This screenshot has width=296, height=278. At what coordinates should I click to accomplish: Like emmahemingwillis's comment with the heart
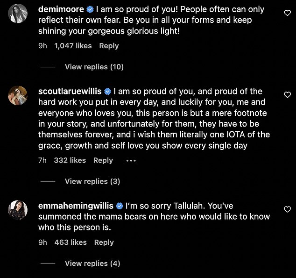click(x=288, y=209)
